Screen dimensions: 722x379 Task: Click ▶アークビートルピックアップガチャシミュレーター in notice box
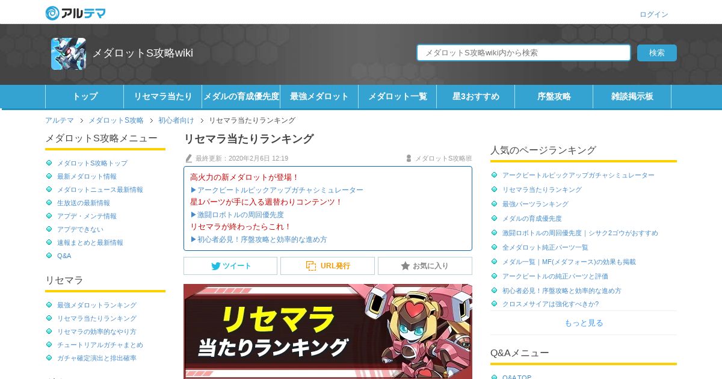coord(277,189)
